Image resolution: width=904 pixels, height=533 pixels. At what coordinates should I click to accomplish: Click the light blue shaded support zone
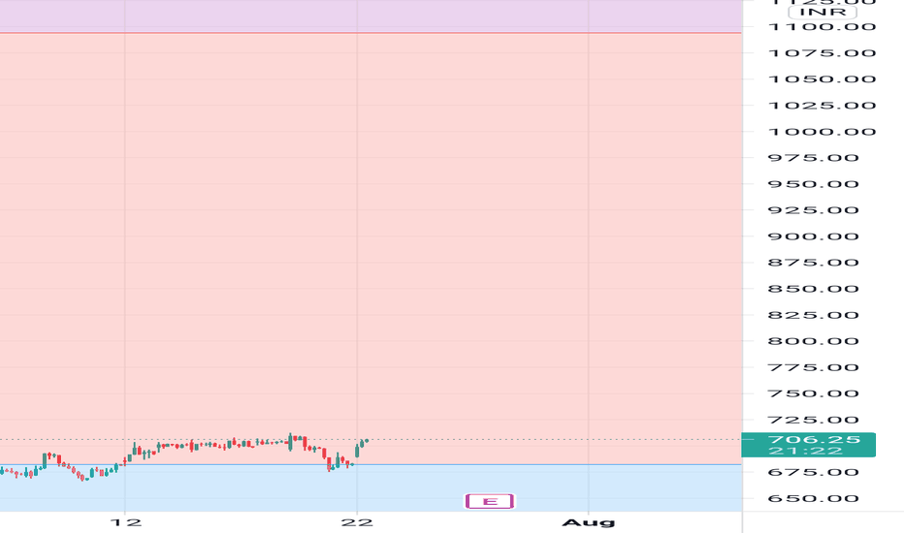coord(371,488)
